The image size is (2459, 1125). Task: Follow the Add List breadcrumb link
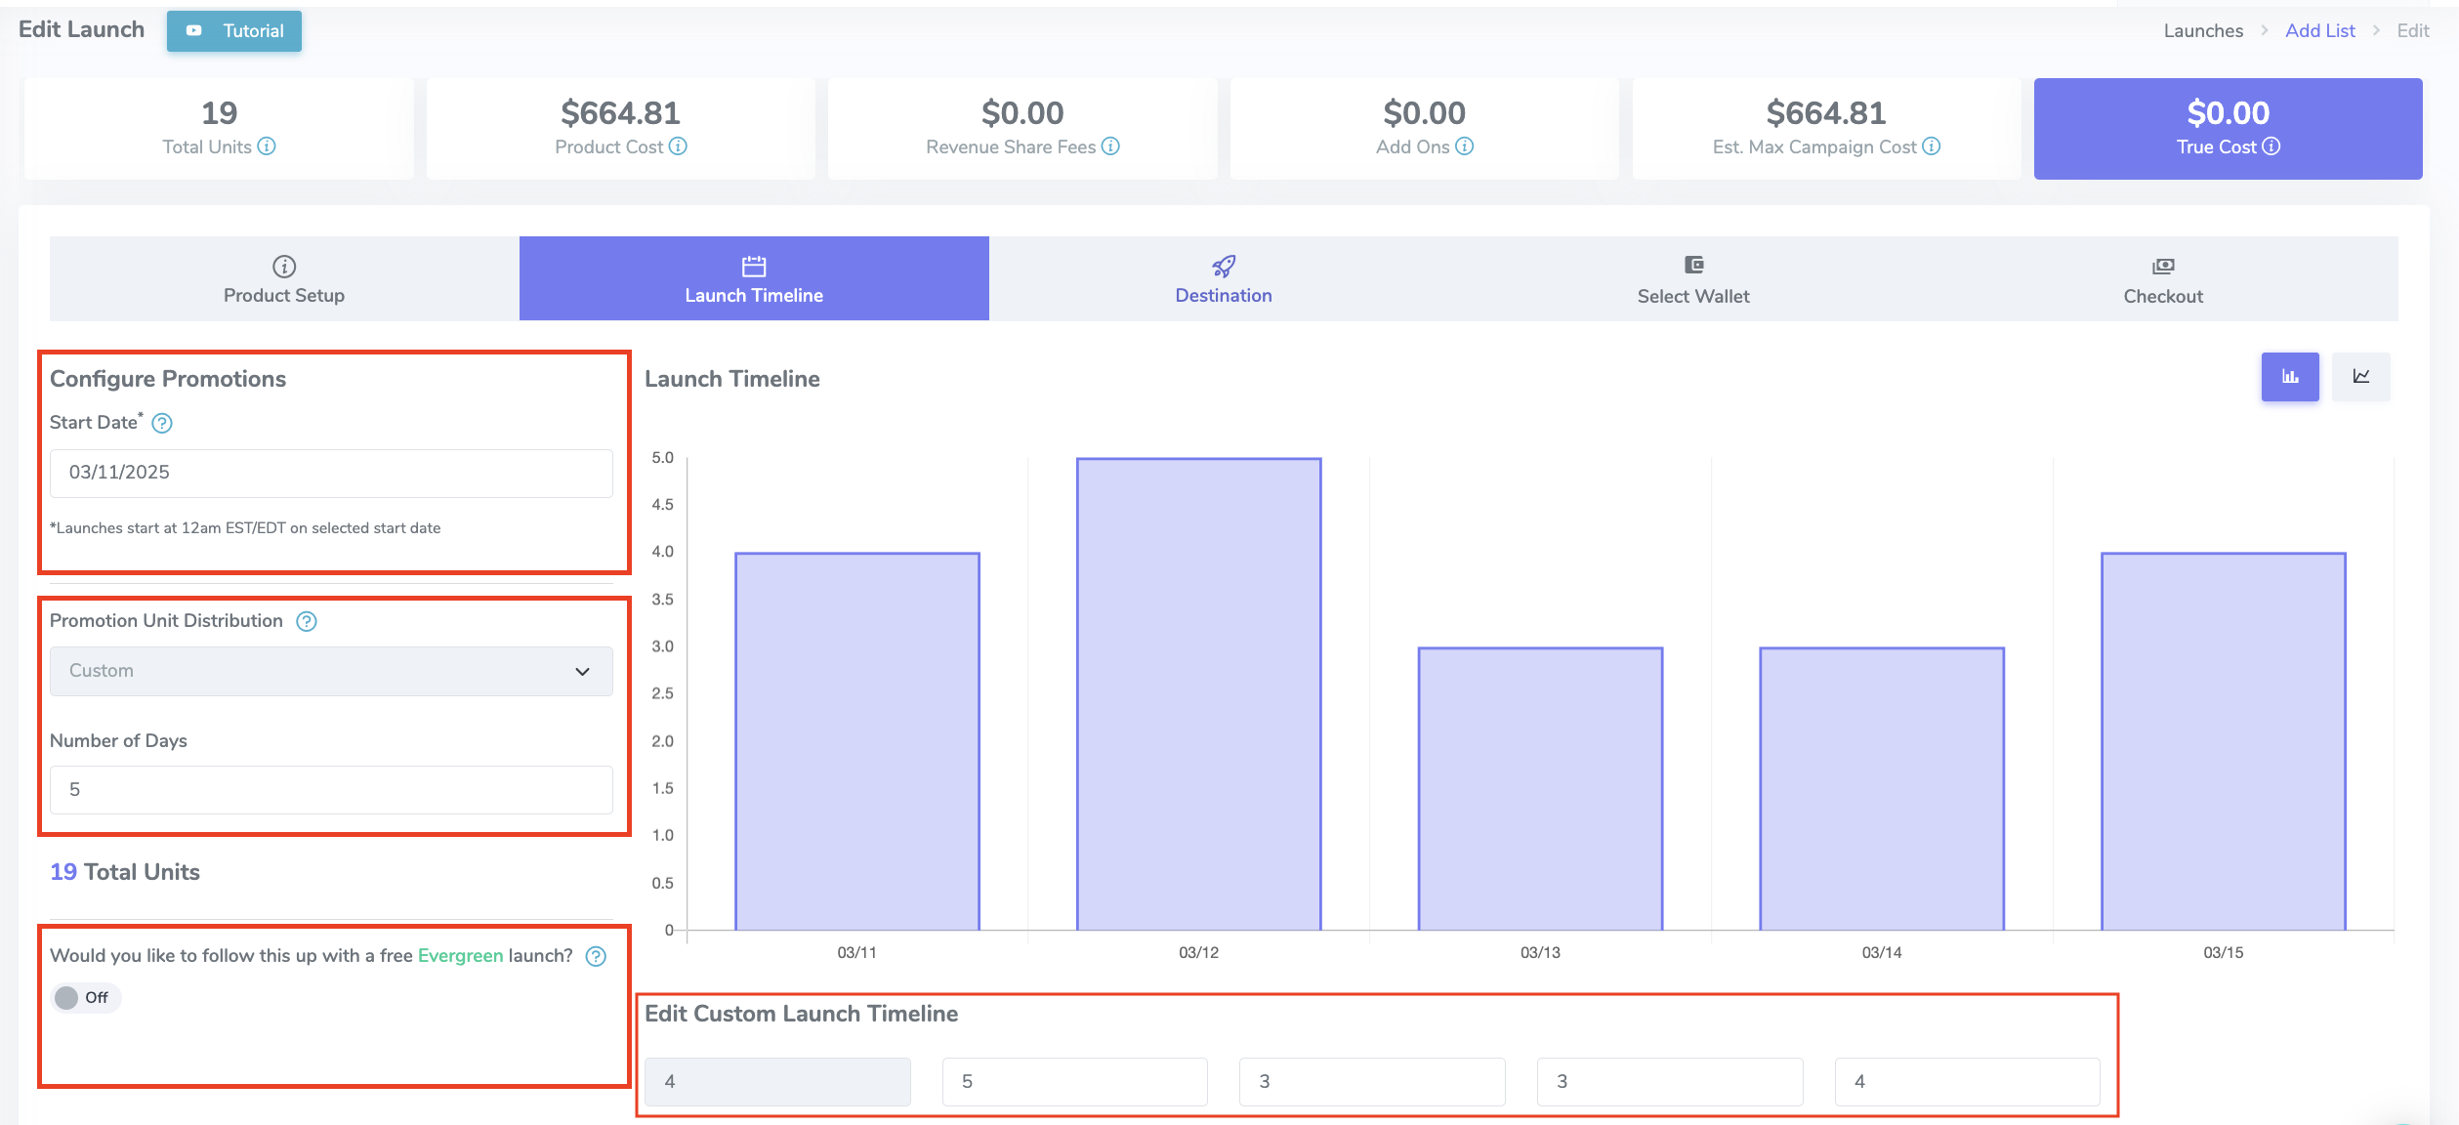tap(2319, 31)
